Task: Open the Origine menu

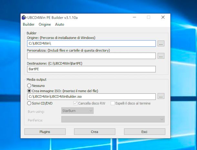Action: coord(45,24)
